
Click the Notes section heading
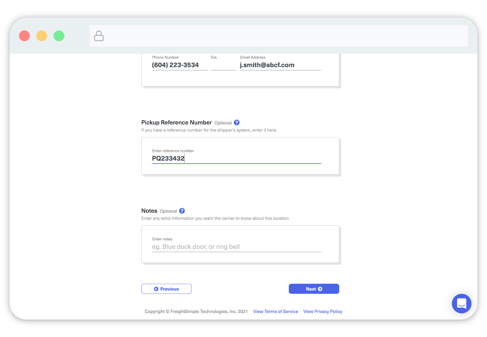(149, 211)
